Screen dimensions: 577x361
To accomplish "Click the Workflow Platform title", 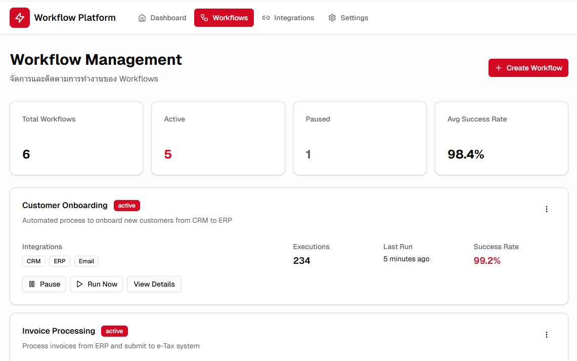I will click(x=75, y=18).
